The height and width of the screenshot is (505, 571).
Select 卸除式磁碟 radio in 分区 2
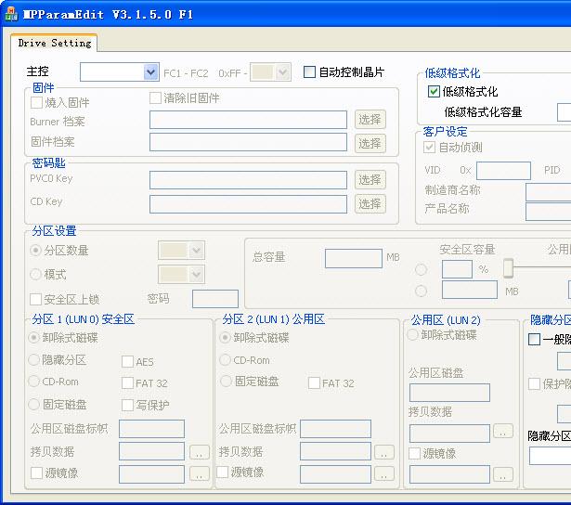(x=225, y=338)
